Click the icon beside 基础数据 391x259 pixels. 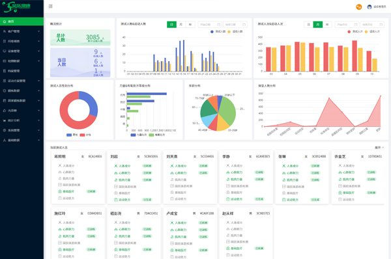click(5, 140)
